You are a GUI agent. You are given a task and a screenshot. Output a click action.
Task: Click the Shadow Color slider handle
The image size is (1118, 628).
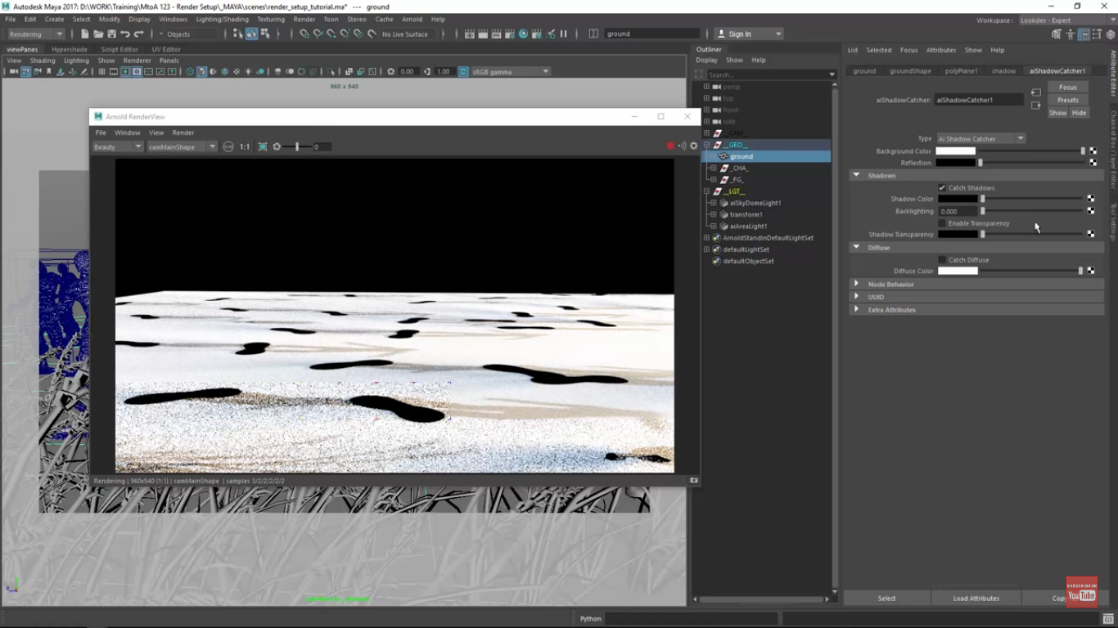point(983,199)
